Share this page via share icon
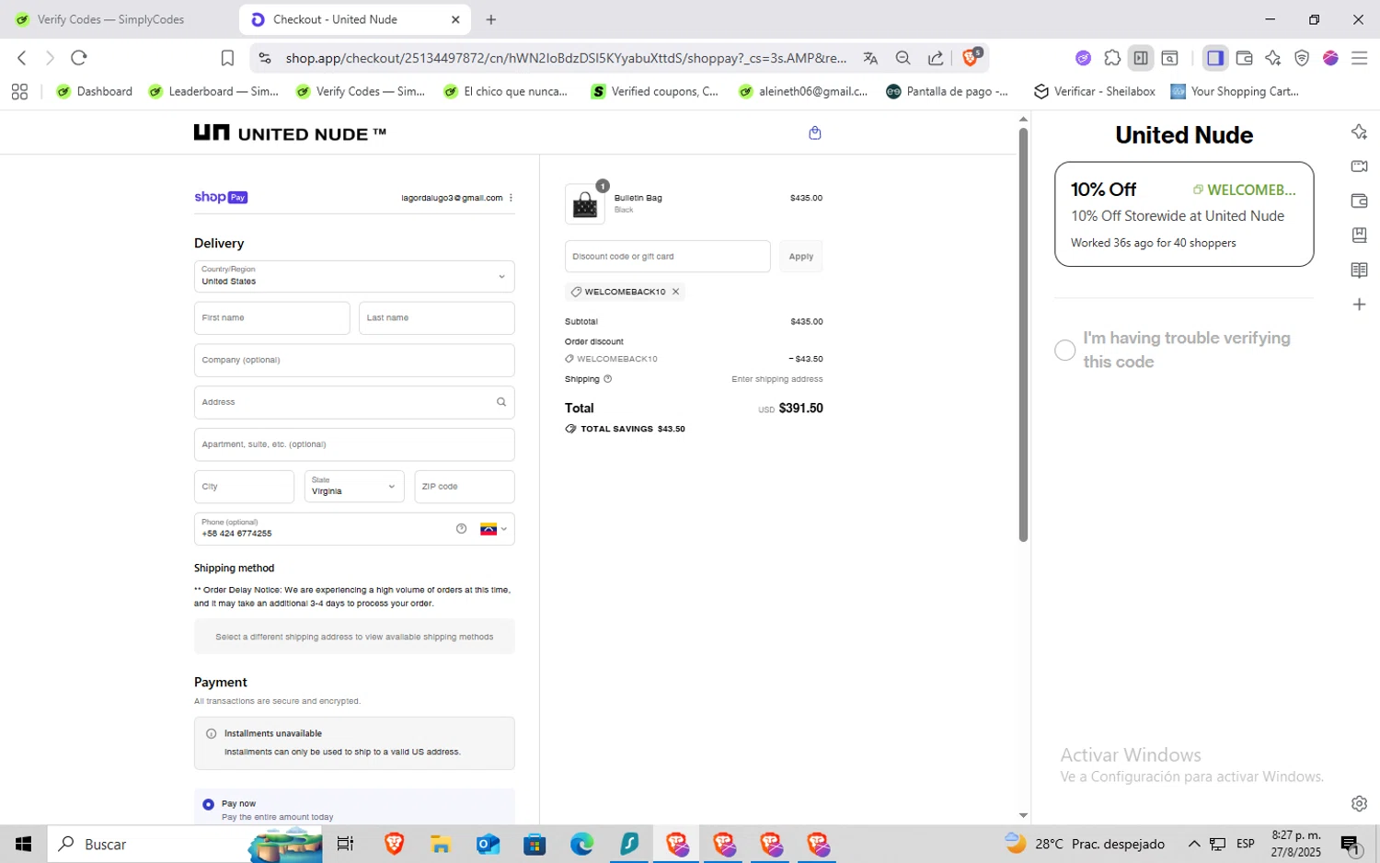The image size is (1380, 863). [936, 58]
